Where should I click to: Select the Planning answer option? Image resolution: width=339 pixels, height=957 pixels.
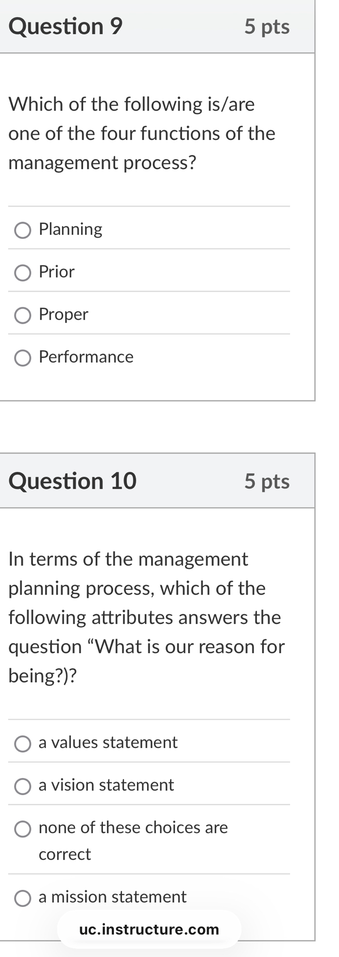[22, 230]
